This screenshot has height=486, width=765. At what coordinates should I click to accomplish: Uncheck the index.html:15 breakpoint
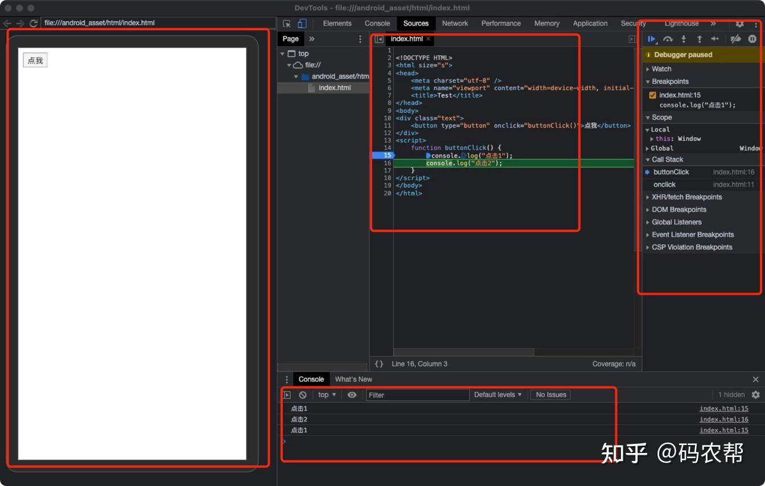[652, 95]
